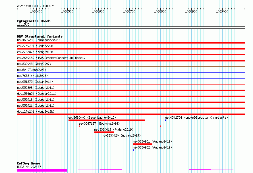Screen dimensions: 253x173
Task: Select the thick red bar under nsv552898
Action: click(x=131, y=90)
